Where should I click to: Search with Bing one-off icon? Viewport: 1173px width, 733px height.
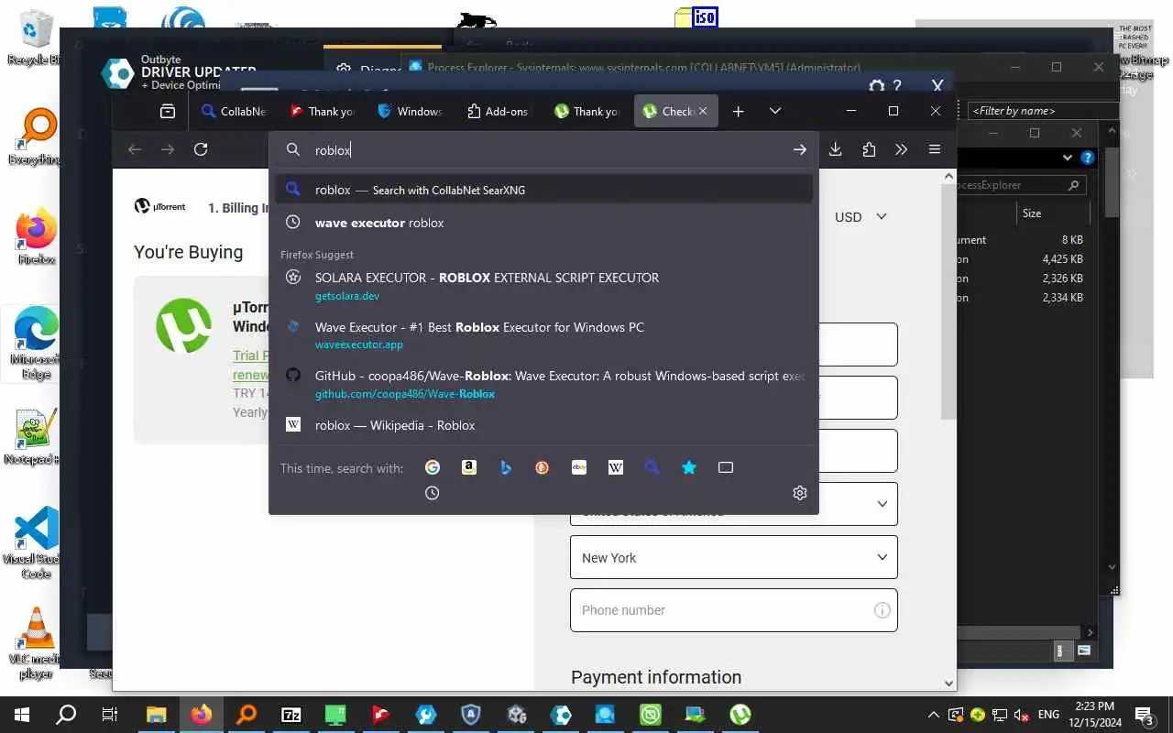(506, 467)
